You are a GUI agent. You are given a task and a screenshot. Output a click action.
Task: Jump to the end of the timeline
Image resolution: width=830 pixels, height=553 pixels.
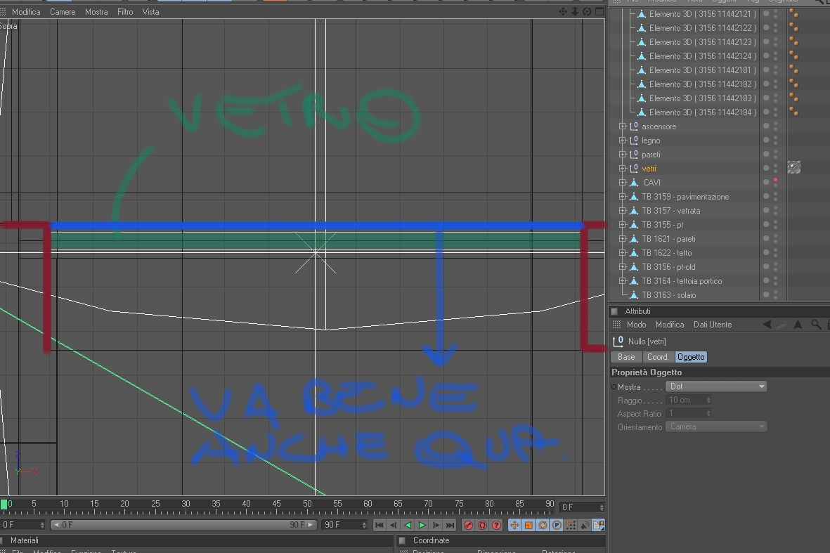click(x=450, y=525)
